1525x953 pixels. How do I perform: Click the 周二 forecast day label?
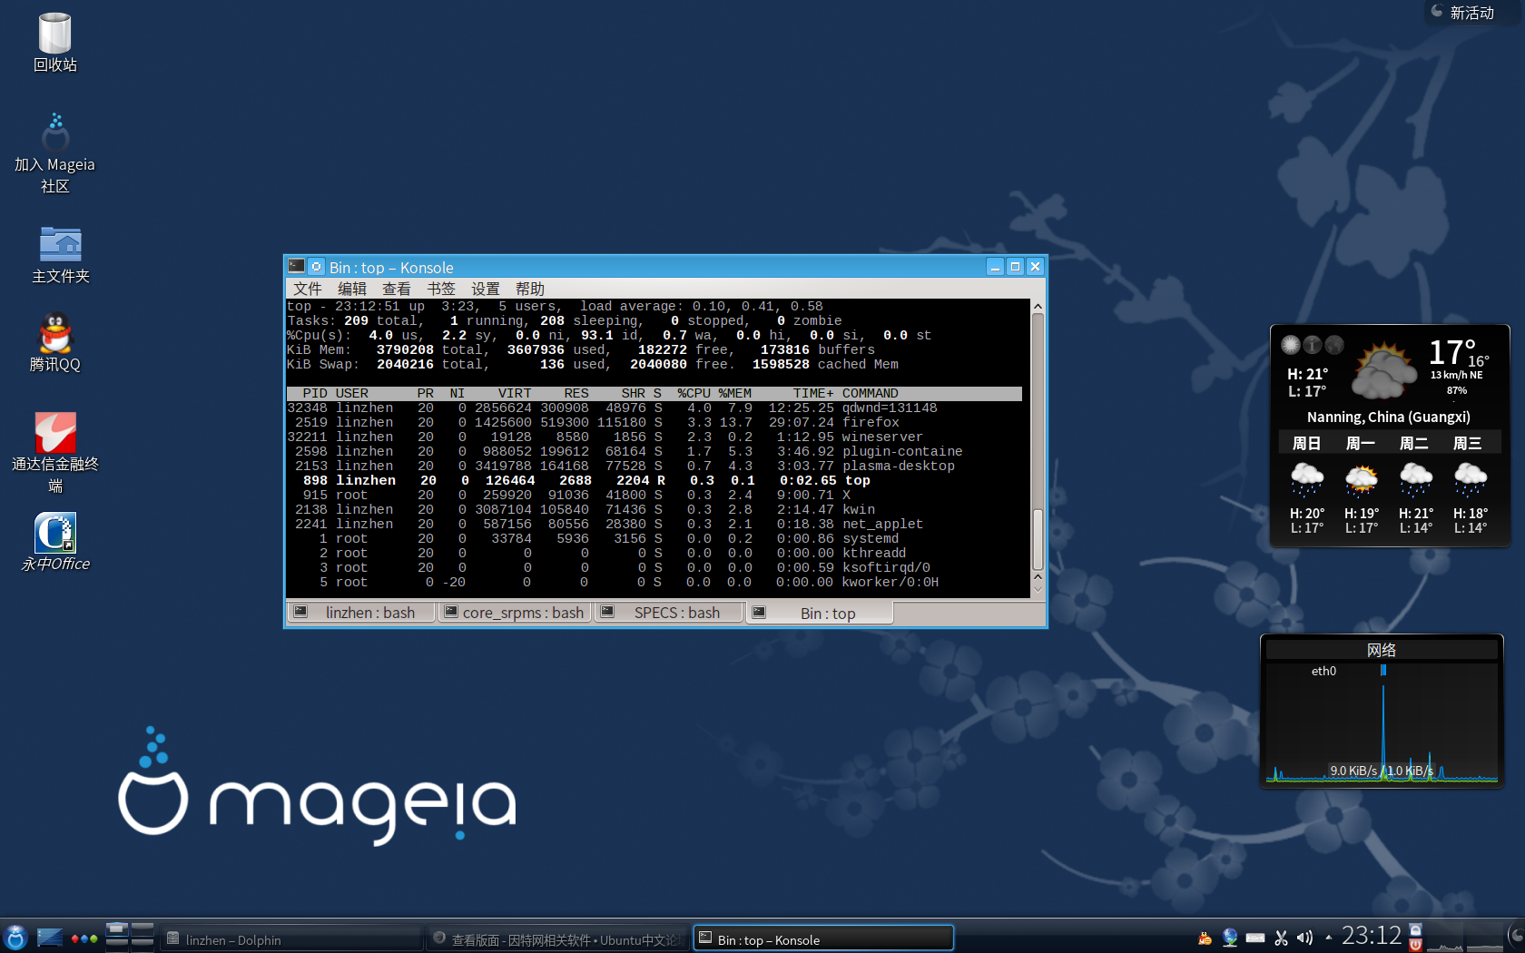(x=1414, y=443)
